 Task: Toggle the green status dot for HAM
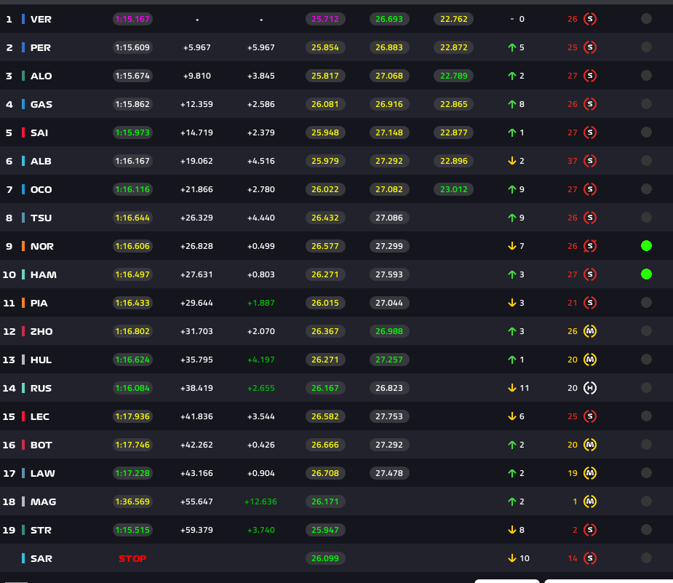click(646, 274)
